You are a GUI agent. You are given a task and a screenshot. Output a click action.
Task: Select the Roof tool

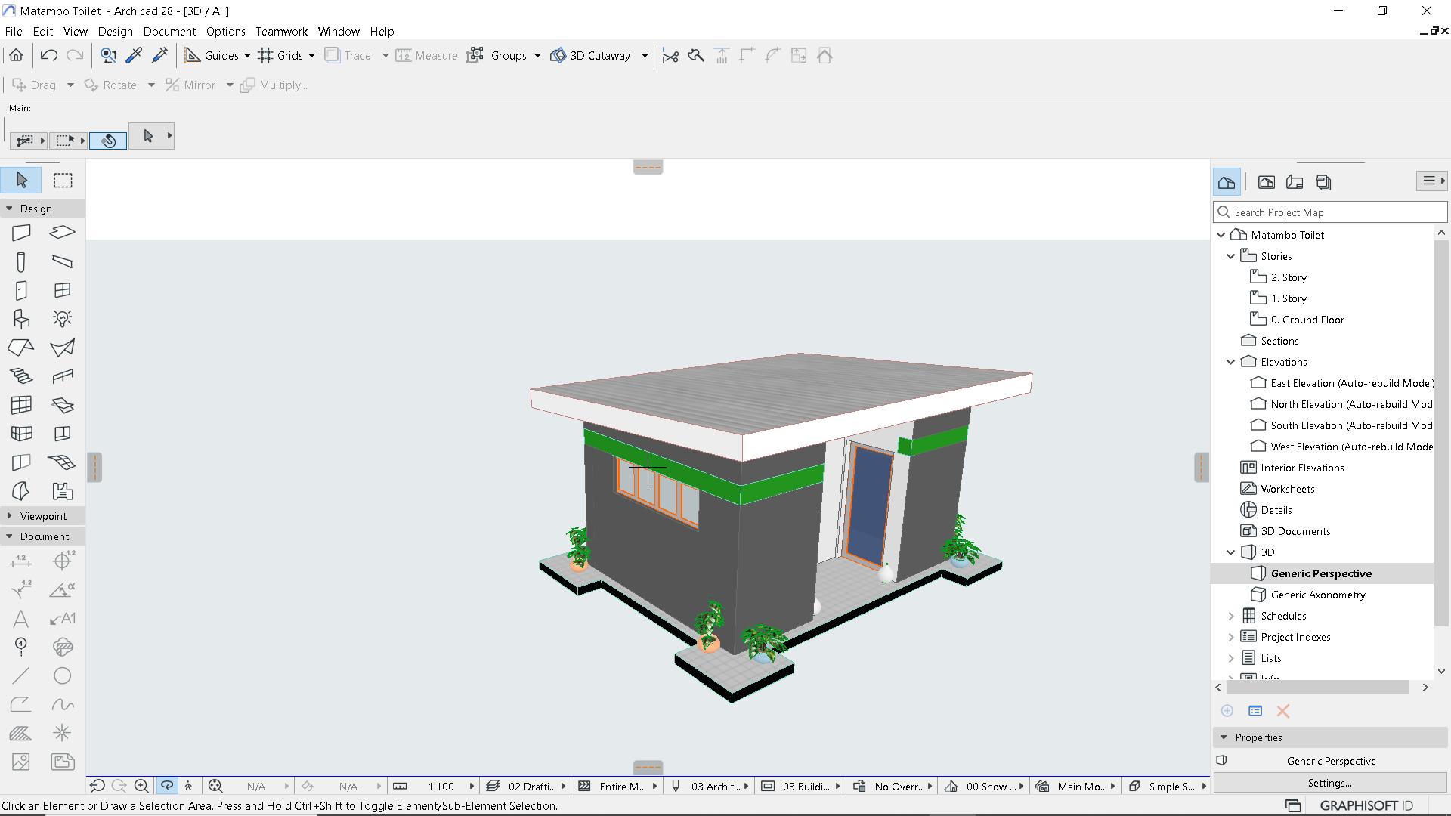pyautogui.click(x=21, y=348)
